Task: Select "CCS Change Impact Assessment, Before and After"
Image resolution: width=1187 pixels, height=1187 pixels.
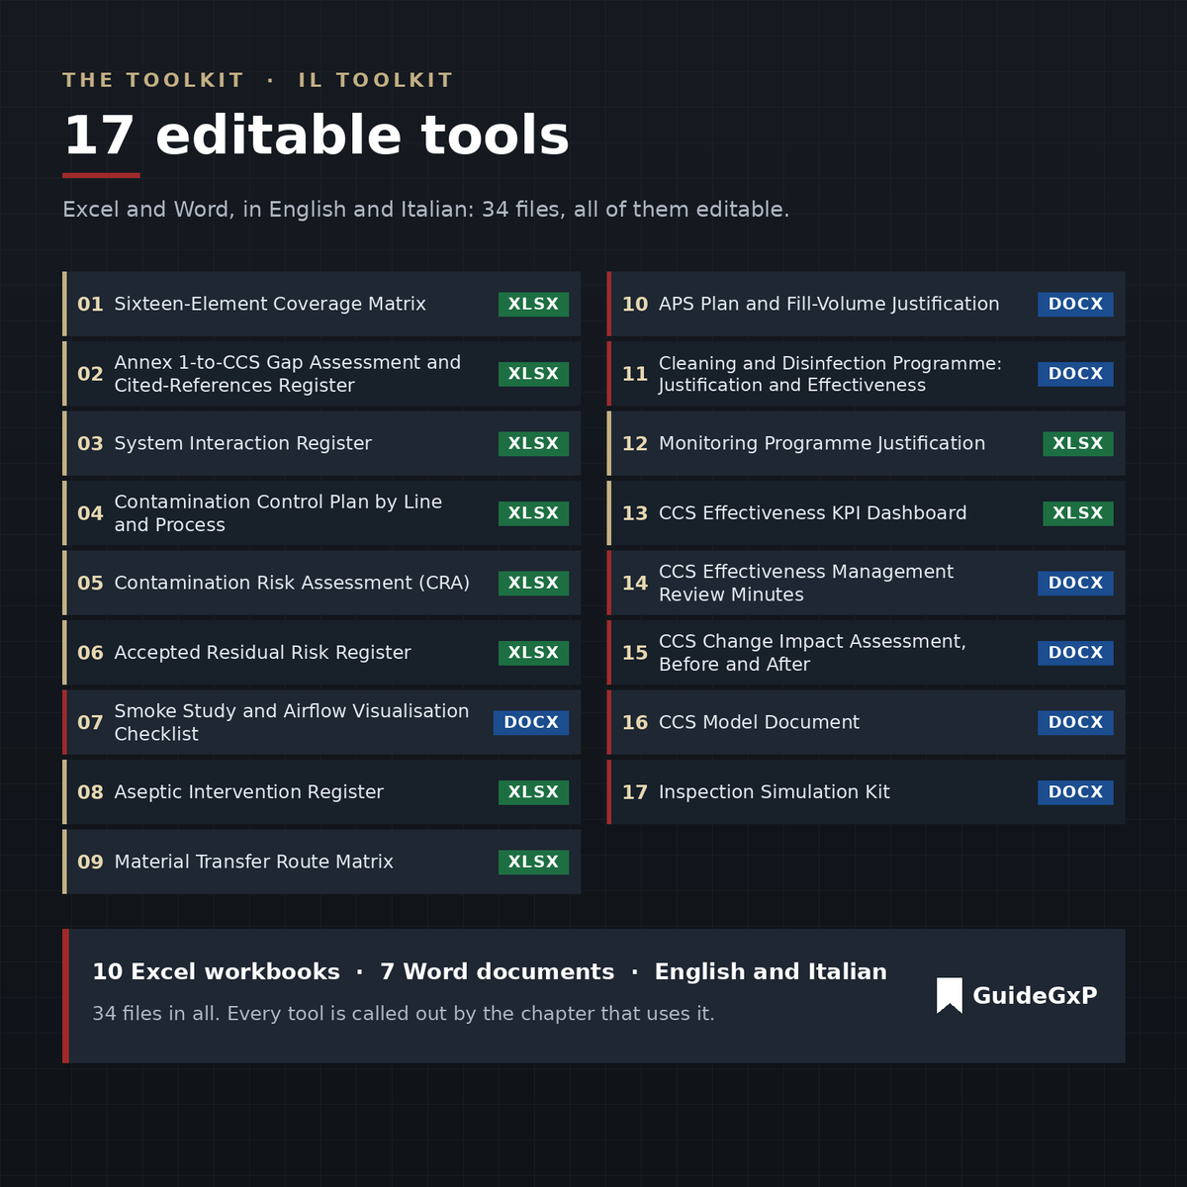Action: click(812, 653)
